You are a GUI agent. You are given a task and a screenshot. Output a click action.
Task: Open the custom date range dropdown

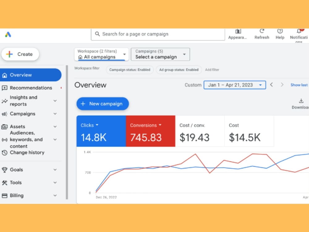pyautogui.click(x=235, y=85)
